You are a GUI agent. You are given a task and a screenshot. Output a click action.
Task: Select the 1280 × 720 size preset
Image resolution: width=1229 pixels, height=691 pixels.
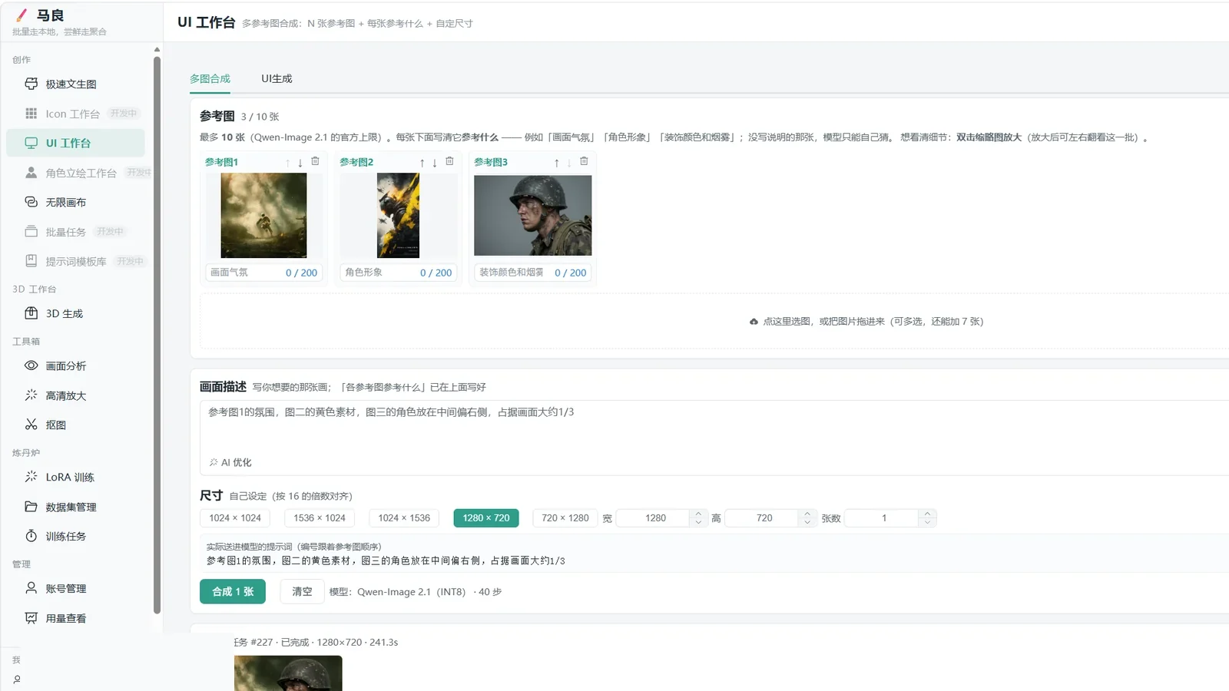coord(486,518)
